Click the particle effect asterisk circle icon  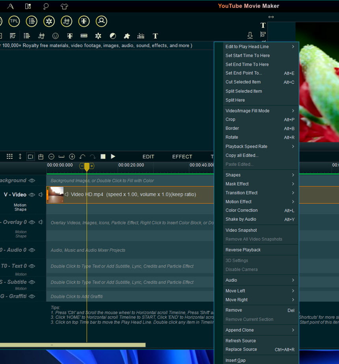coord(49,21)
